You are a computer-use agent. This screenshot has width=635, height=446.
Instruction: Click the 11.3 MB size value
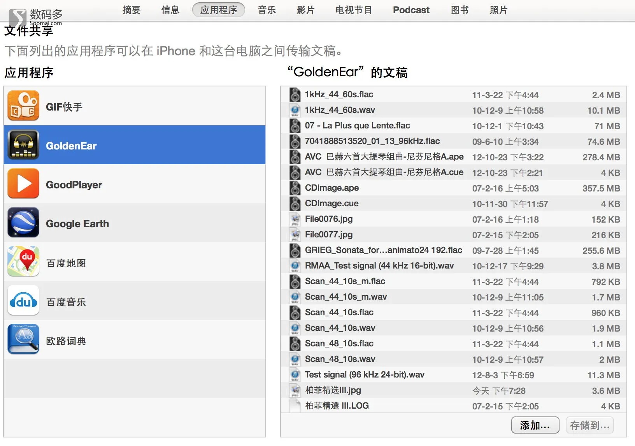[604, 375]
